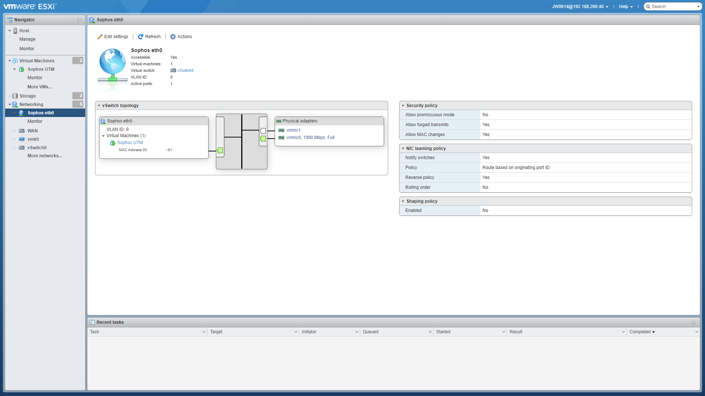The image size is (705, 396).
Task: Open the vmnic0, 1000 Mbps, Full link
Action: click(311, 137)
